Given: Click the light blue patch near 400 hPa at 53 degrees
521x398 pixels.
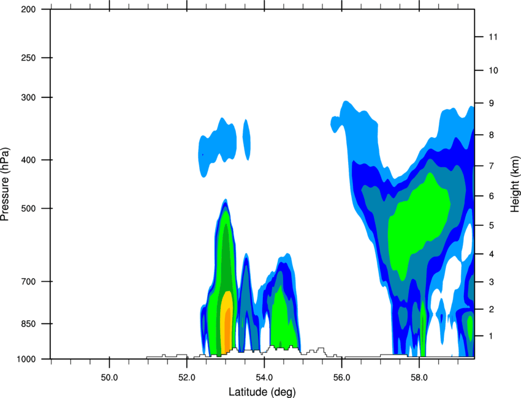Looking at the screenshot, I should pyautogui.click(x=218, y=146).
